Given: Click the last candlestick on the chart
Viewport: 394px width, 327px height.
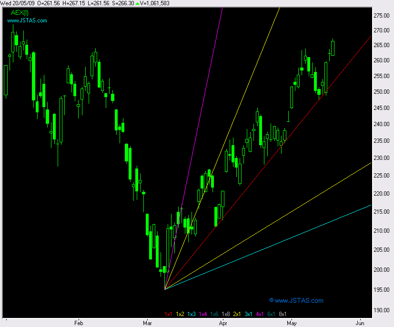Looking at the screenshot, I should pyautogui.click(x=333, y=48).
